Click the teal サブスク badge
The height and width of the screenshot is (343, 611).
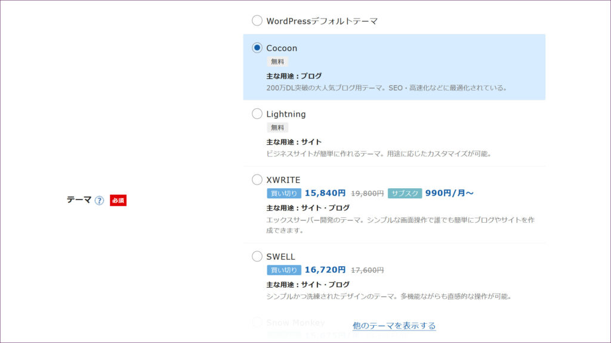click(x=405, y=194)
